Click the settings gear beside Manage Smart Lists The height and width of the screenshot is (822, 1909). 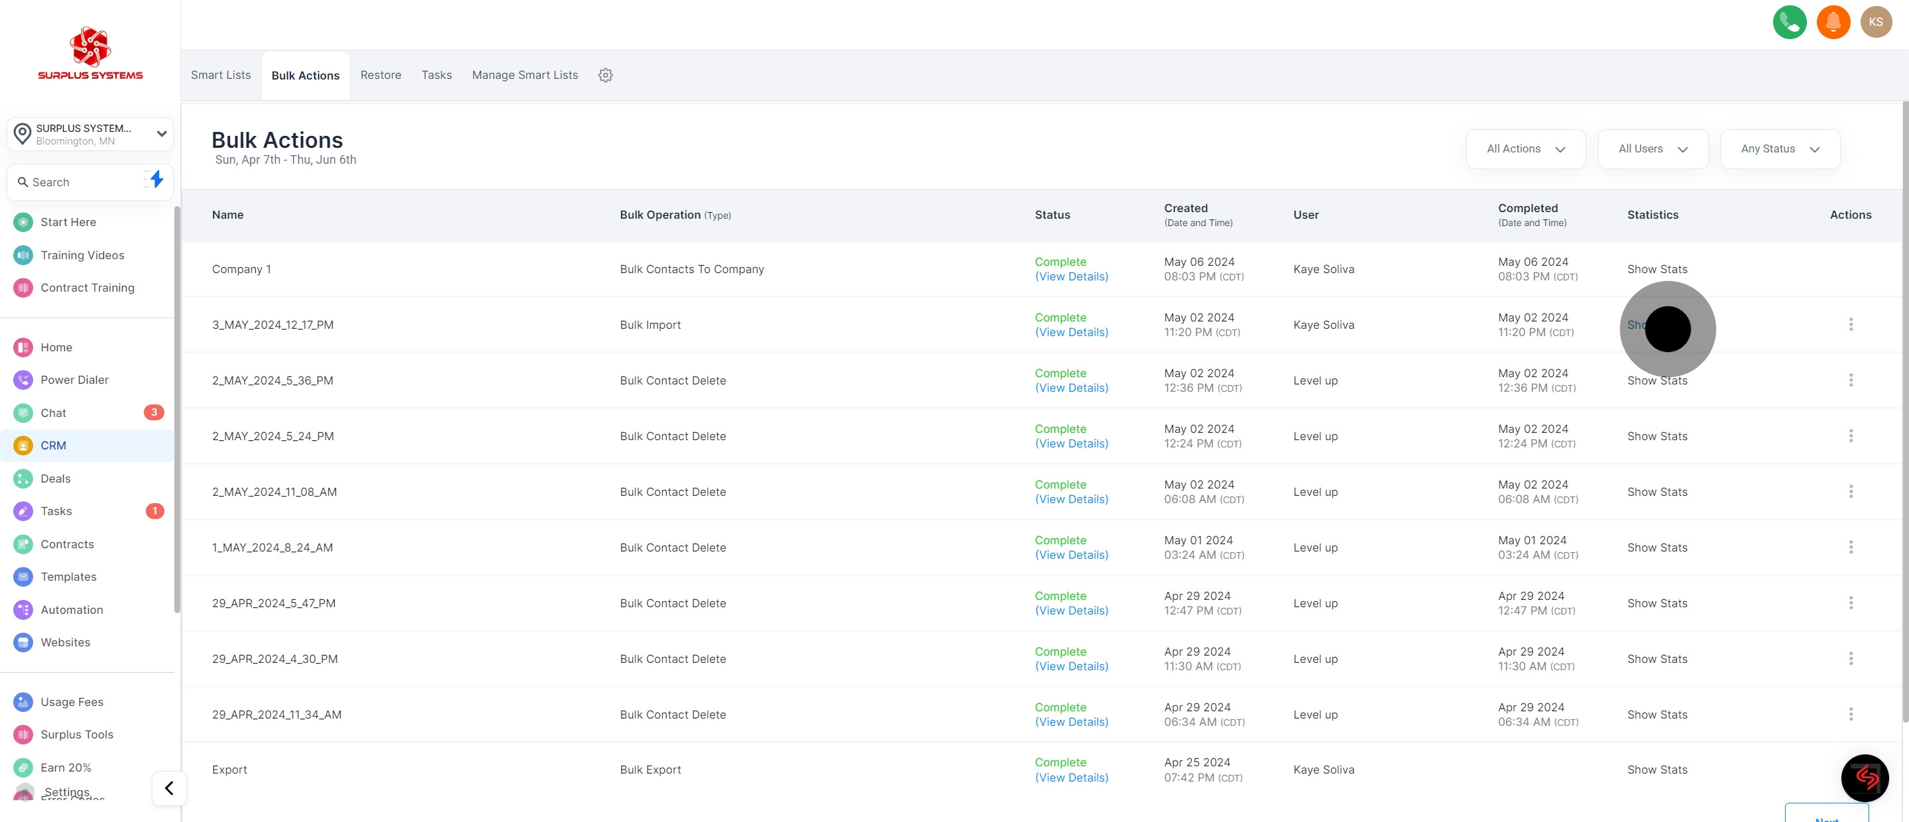pos(605,74)
